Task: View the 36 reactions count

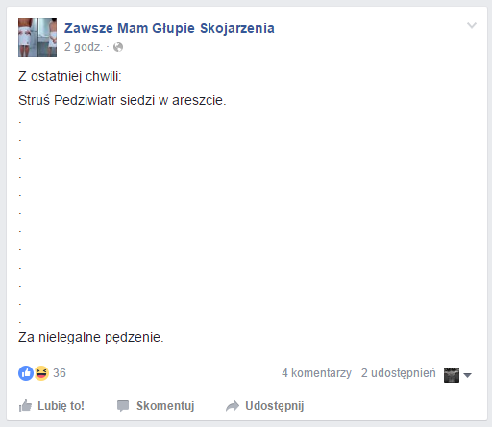Action: coord(60,373)
